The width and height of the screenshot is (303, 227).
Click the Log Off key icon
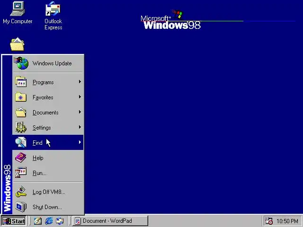pos(21,192)
